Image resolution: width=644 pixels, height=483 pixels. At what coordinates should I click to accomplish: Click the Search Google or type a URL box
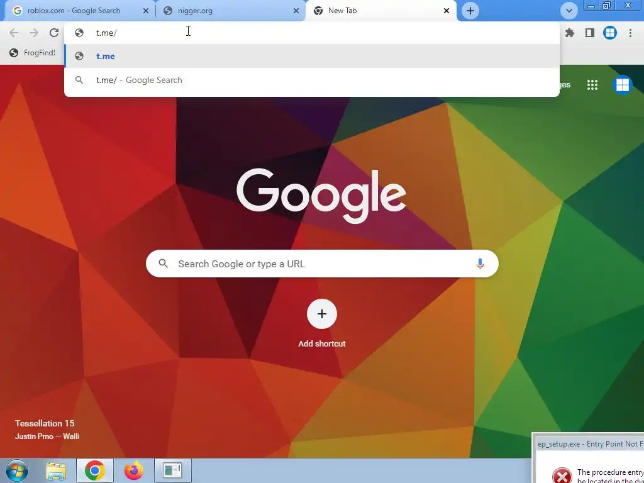point(322,264)
